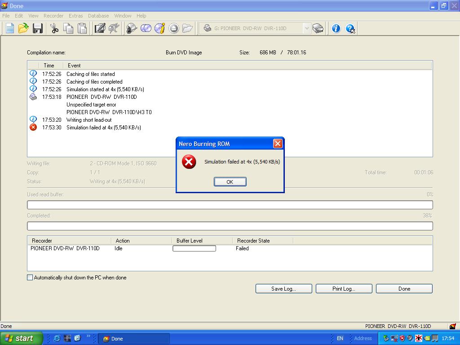Open the Recorder menu
Screen dimensions: 460x345
pos(53,16)
